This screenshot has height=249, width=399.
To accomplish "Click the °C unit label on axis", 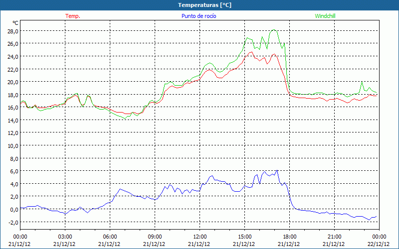I will coord(15,23).
